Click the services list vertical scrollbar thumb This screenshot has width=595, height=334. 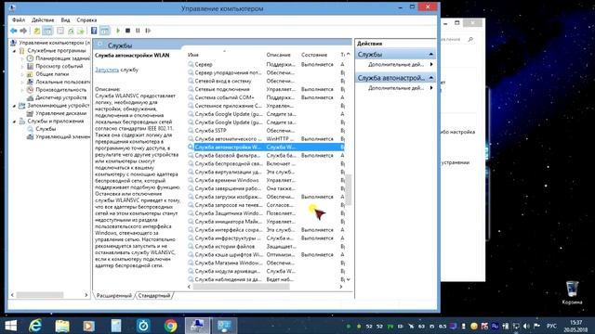[x=349, y=189]
